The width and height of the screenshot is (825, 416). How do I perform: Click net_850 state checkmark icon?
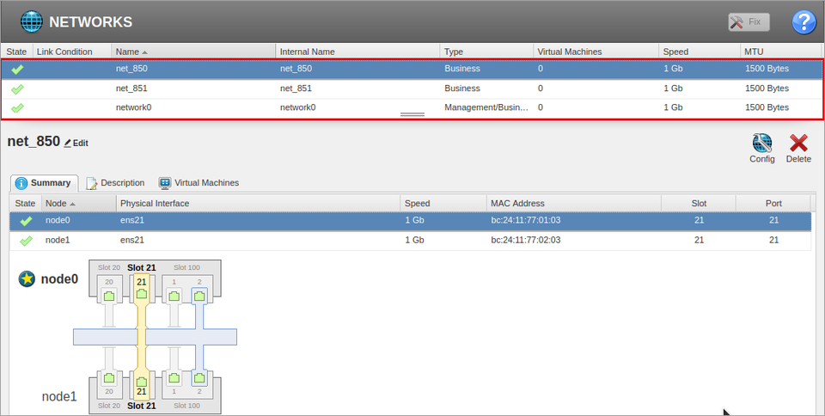point(17,69)
